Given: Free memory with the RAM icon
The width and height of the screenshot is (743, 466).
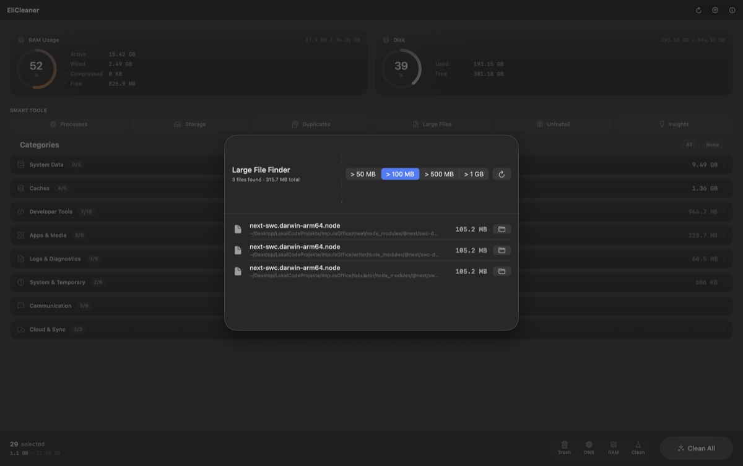Looking at the screenshot, I should (x=614, y=447).
